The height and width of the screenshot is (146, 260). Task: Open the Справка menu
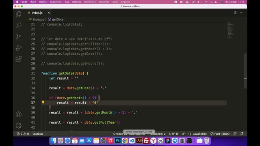pos(125,2)
